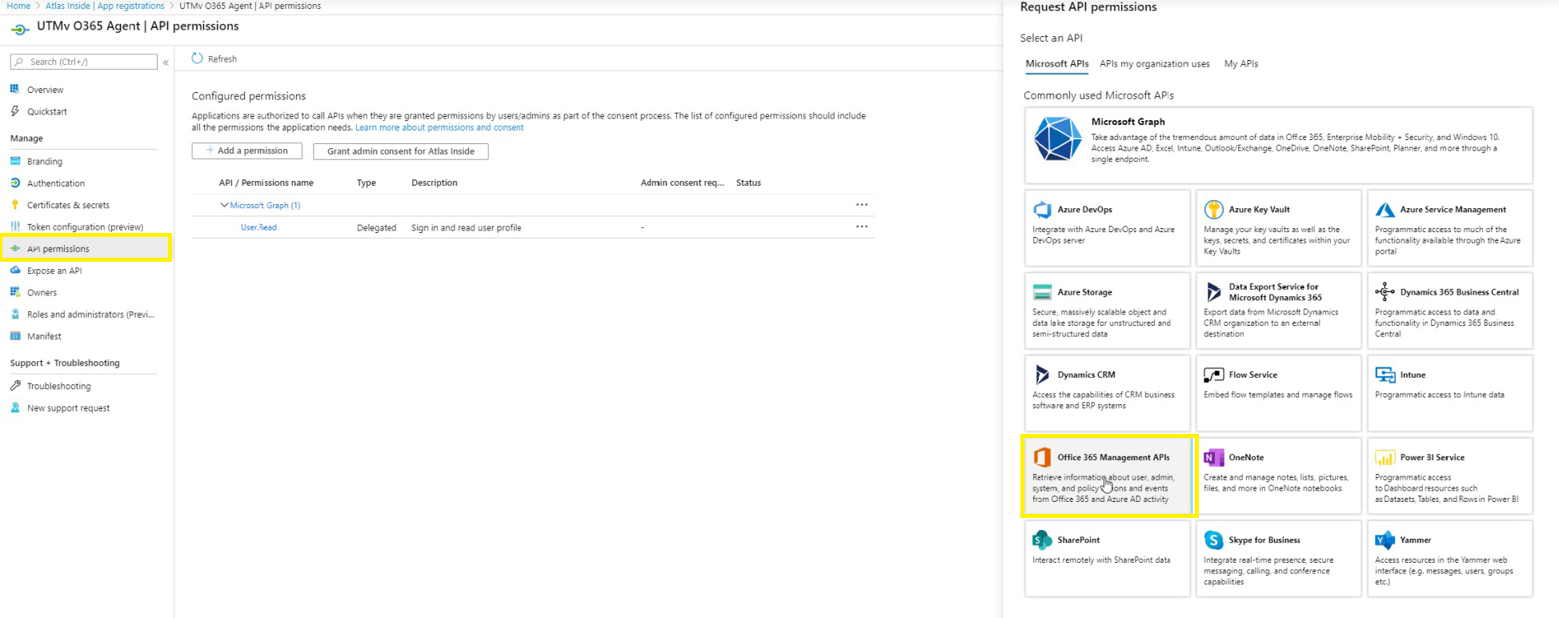Open the Owners icon in sidebar
The width and height of the screenshot is (1559, 618).
click(x=14, y=292)
